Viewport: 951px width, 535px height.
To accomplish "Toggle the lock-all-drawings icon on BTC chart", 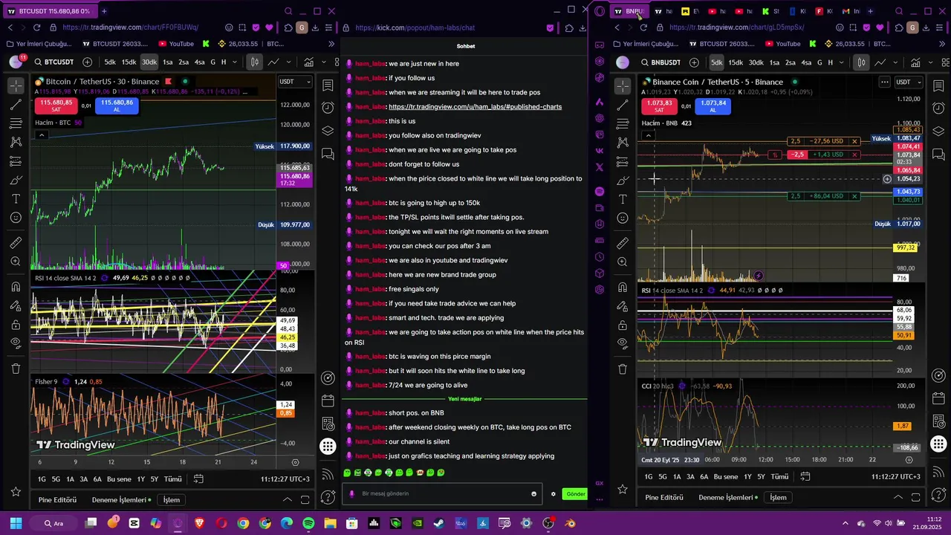I will click(x=16, y=324).
